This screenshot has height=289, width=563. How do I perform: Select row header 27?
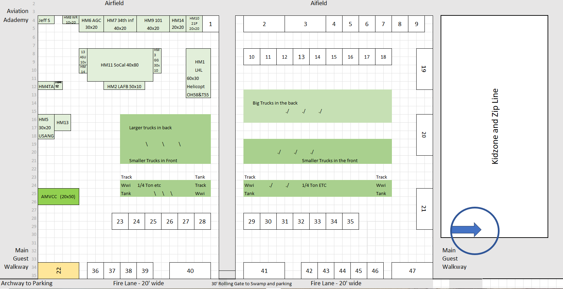(x=34, y=210)
